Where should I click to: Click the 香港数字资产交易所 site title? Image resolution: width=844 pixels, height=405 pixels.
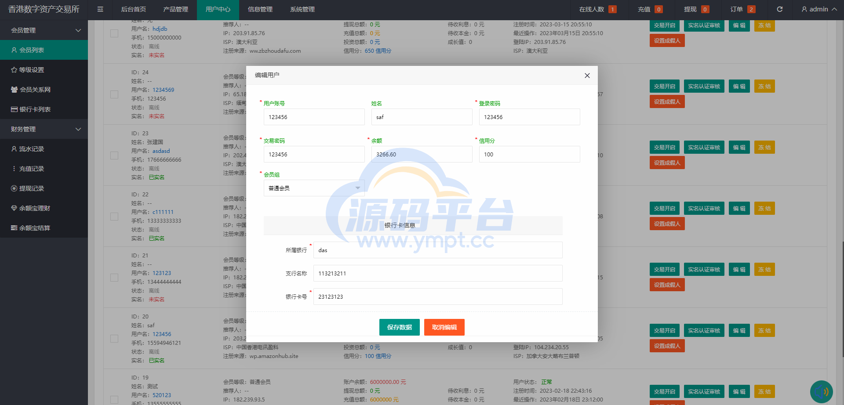44,9
